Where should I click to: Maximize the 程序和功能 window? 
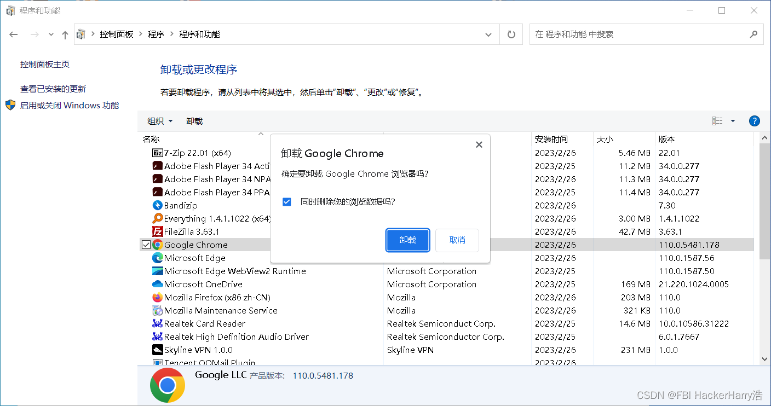pos(722,10)
